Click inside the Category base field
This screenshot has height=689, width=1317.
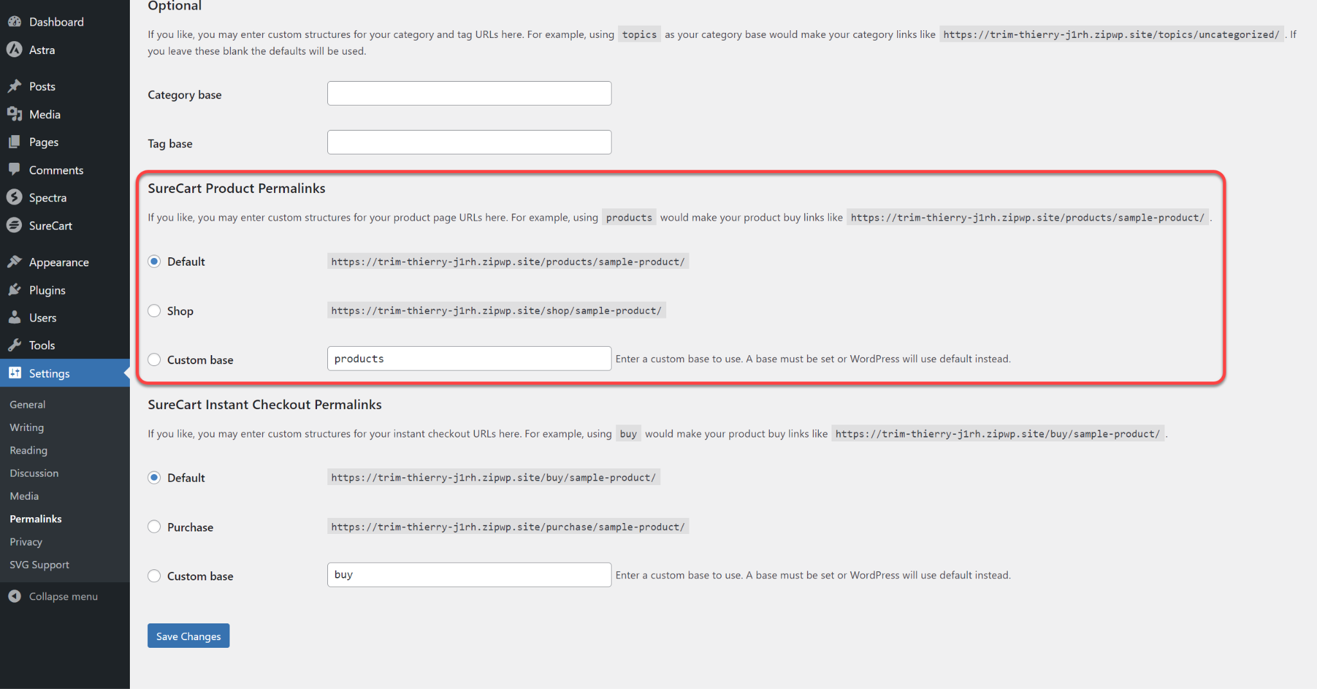coord(469,93)
